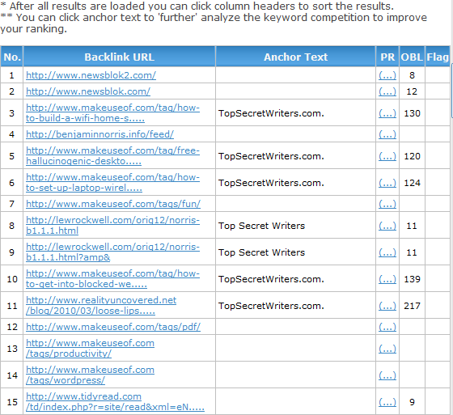This screenshot has width=453, height=415.
Task: Click OBL value 124
Action: coord(412,183)
